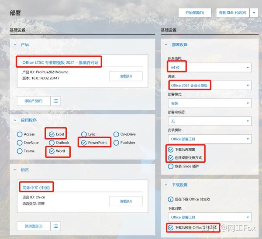Collapse the 应用程序 section
This screenshot has height=239, width=262.
pyautogui.click(x=15, y=120)
